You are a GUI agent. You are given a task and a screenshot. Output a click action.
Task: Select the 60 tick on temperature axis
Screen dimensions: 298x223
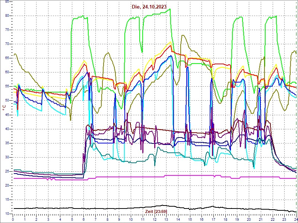(x=7, y=72)
